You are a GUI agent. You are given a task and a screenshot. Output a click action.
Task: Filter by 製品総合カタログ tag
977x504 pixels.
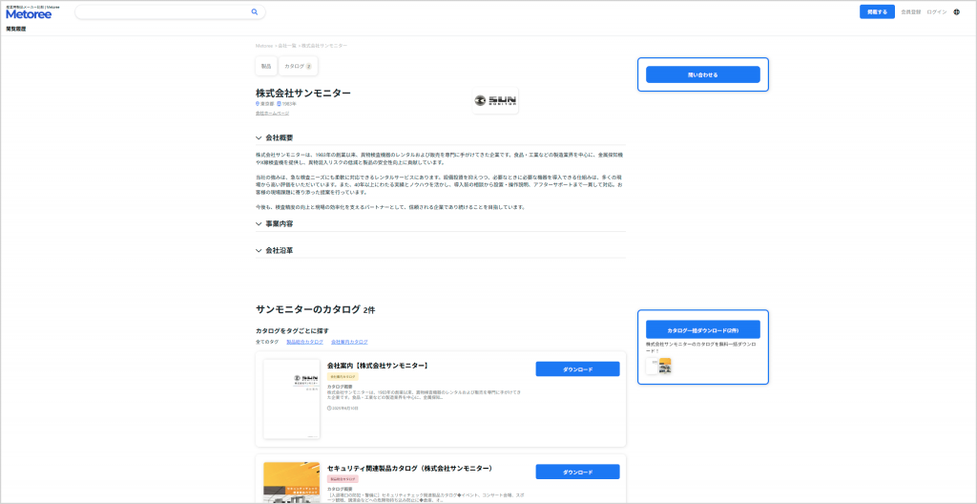click(x=304, y=342)
